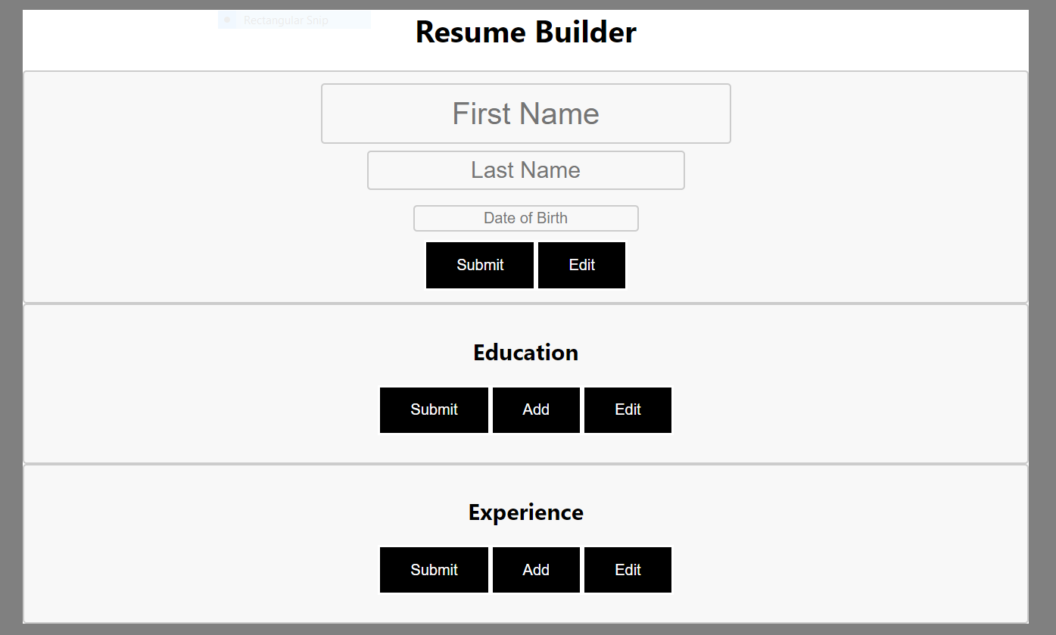Click the bullet dot beside Rectangular Snip
This screenshot has height=635, width=1056.
[x=227, y=20]
